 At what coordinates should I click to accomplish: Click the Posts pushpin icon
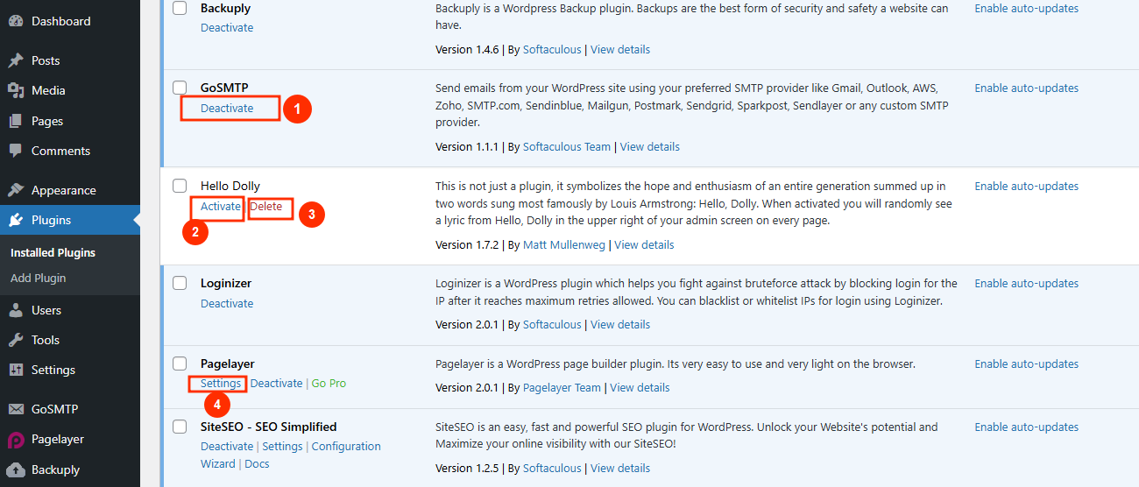click(x=15, y=60)
